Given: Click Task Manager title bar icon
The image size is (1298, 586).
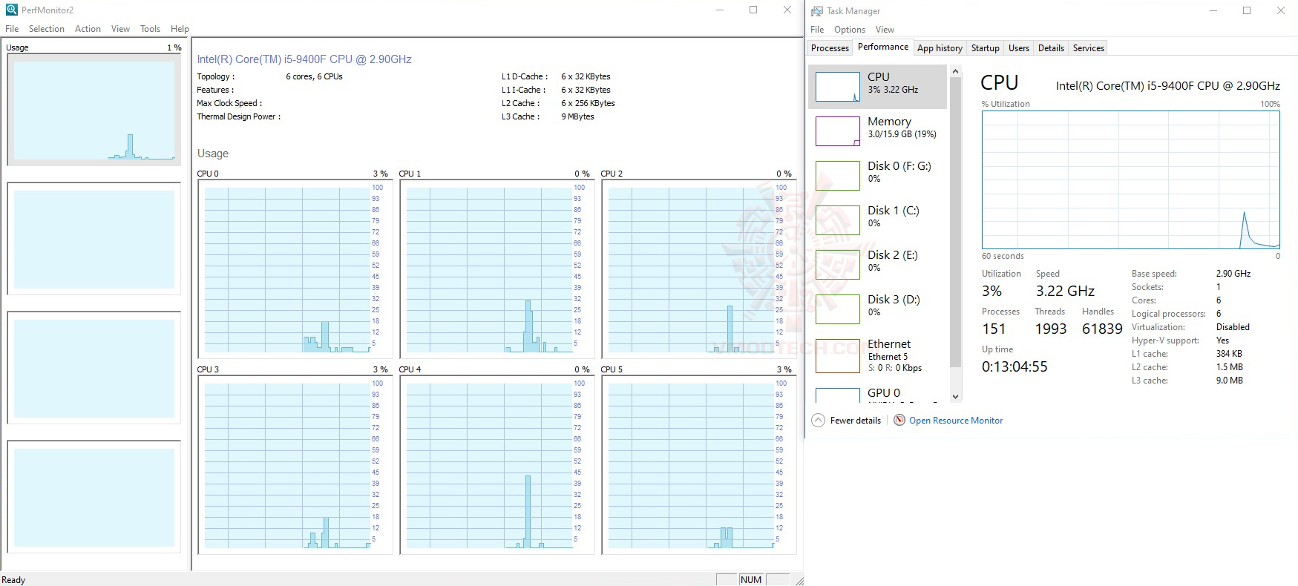Looking at the screenshot, I should click(x=817, y=11).
